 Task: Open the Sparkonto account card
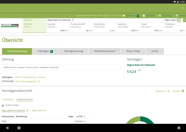point(128,27)
